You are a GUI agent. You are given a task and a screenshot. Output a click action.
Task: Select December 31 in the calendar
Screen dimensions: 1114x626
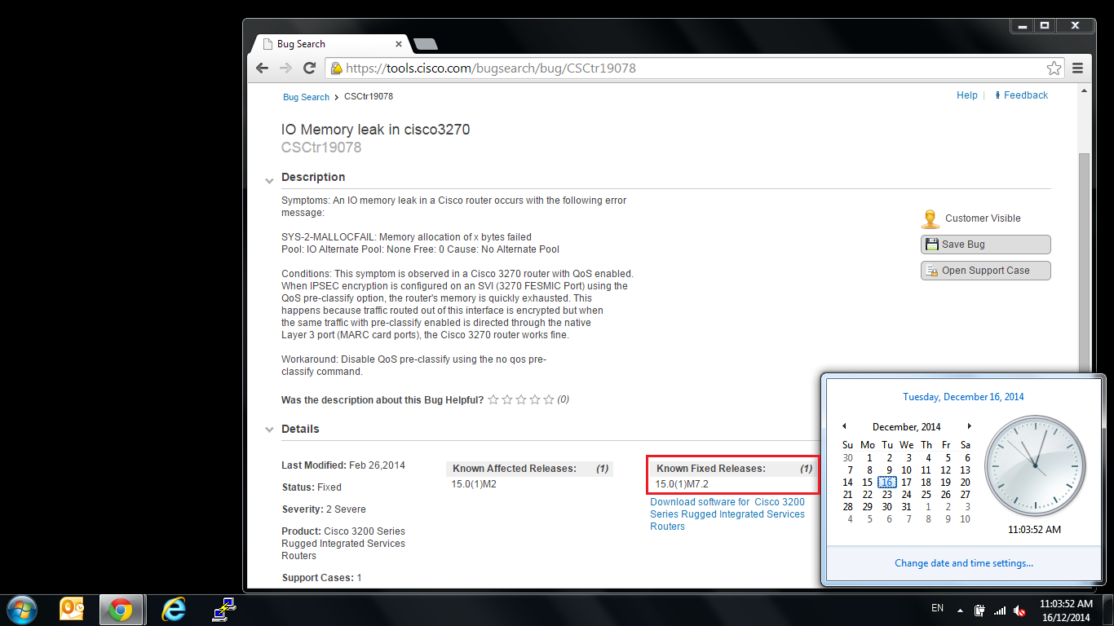tap(906, 507)
